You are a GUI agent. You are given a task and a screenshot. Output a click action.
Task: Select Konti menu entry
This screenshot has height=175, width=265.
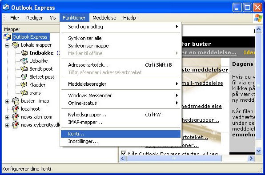(x=120, y=134)
